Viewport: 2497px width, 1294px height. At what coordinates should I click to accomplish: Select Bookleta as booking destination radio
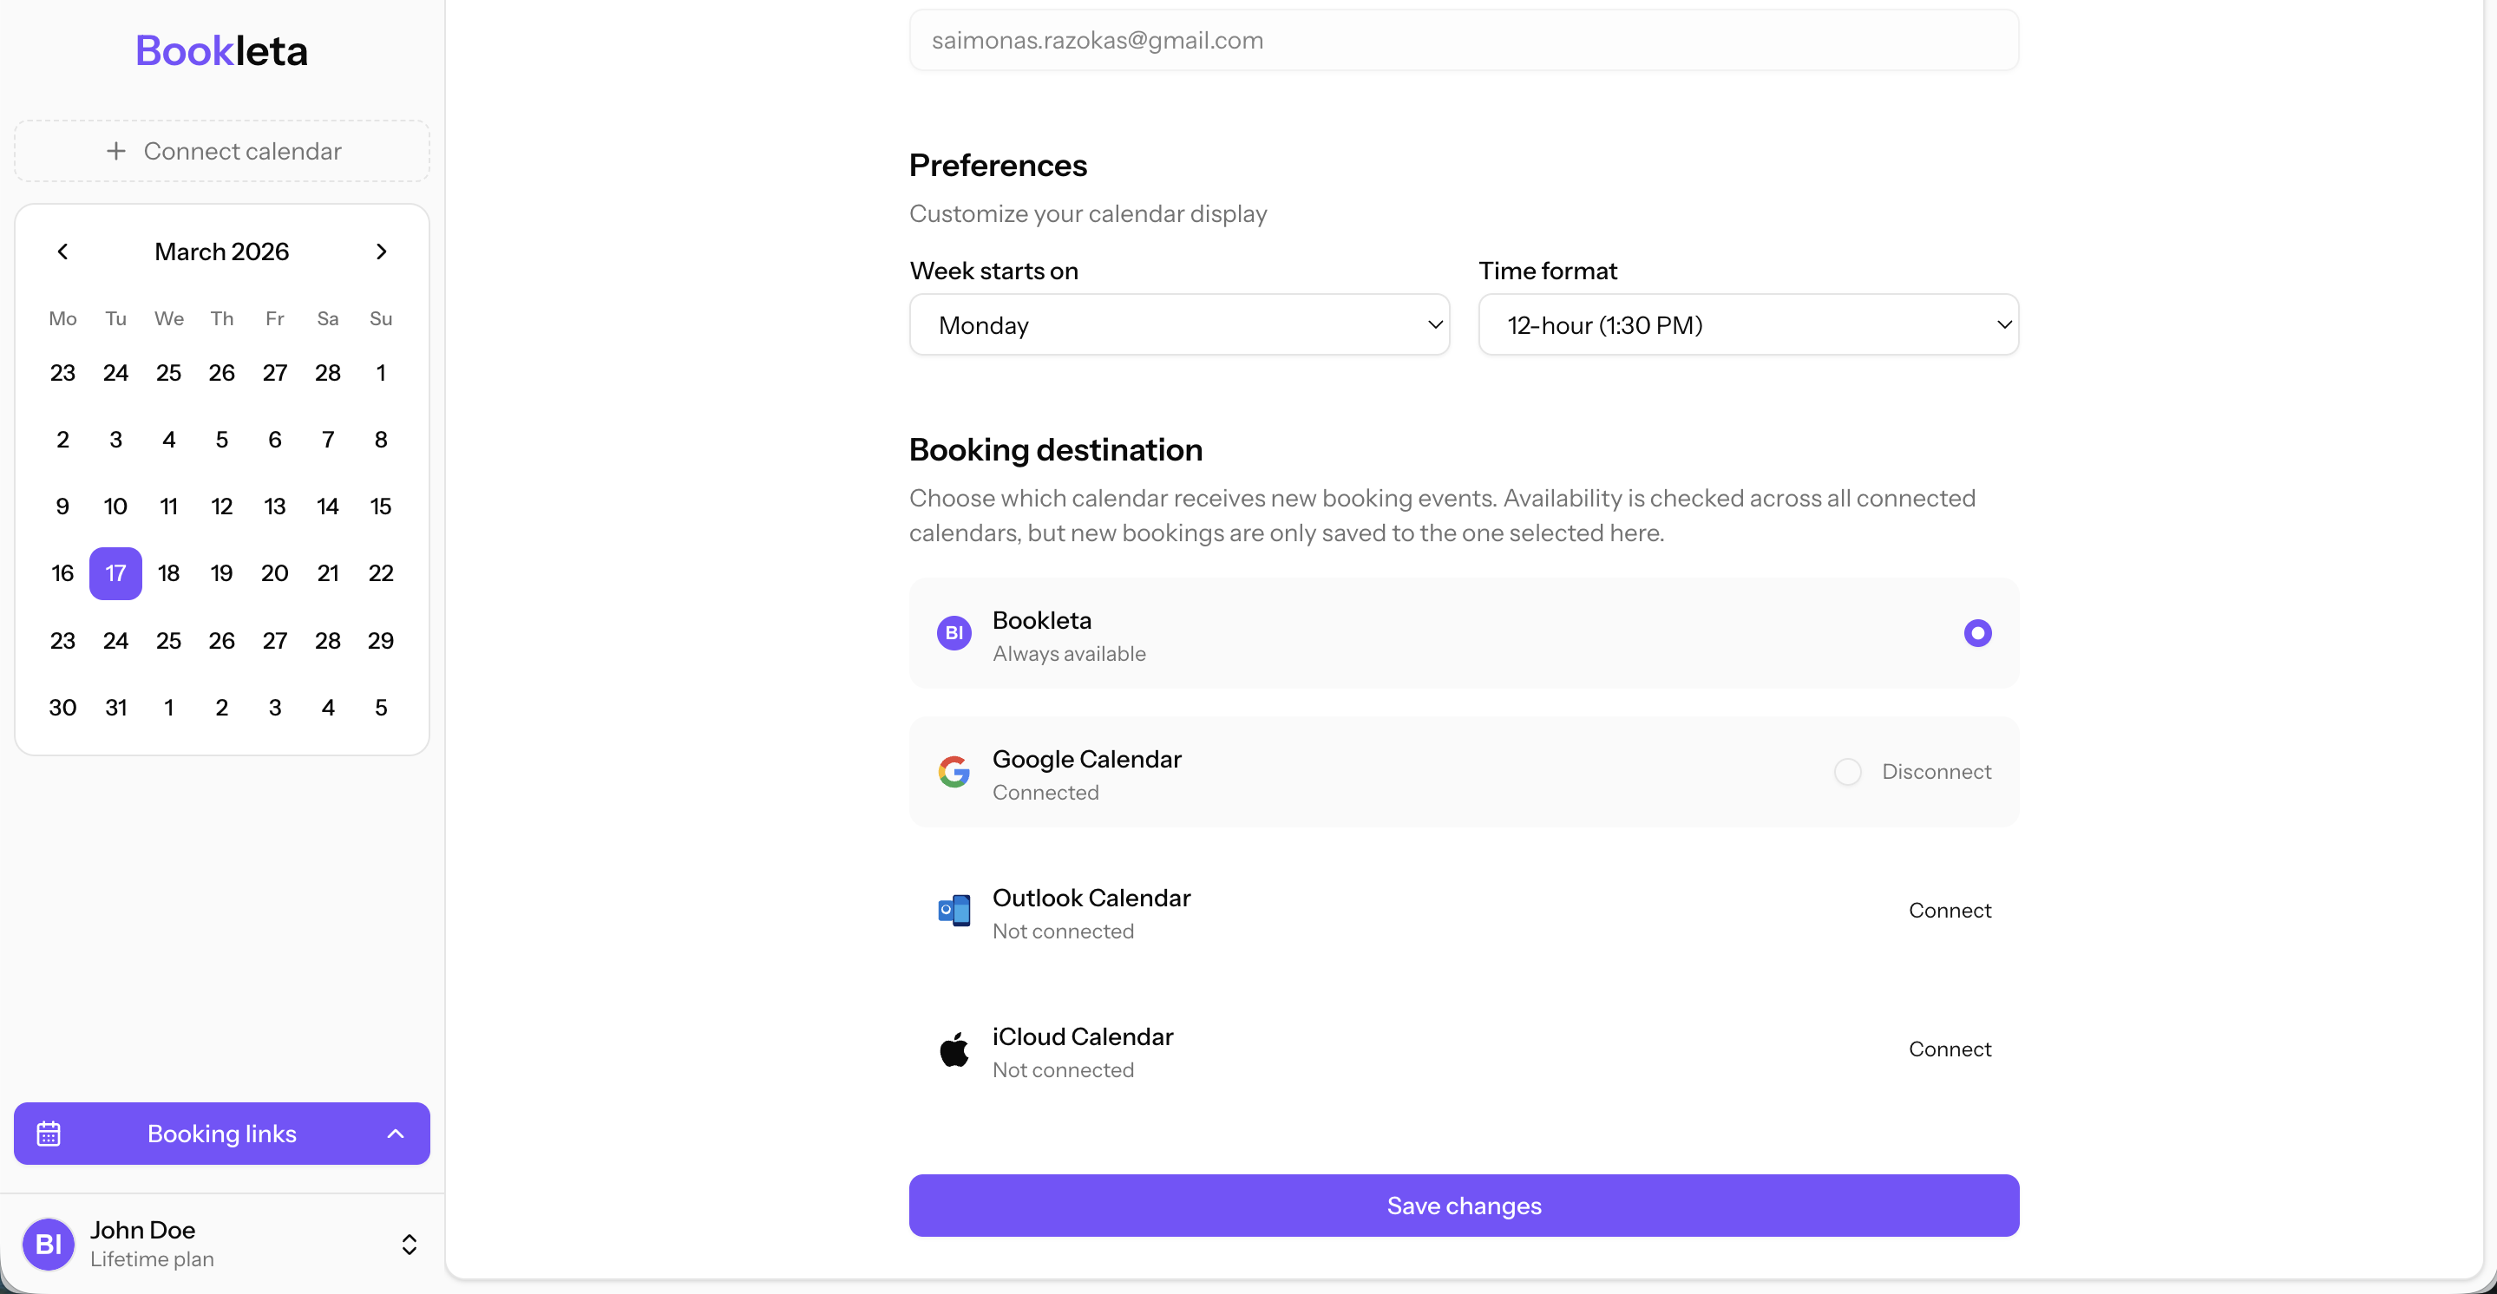point(1977,633)
